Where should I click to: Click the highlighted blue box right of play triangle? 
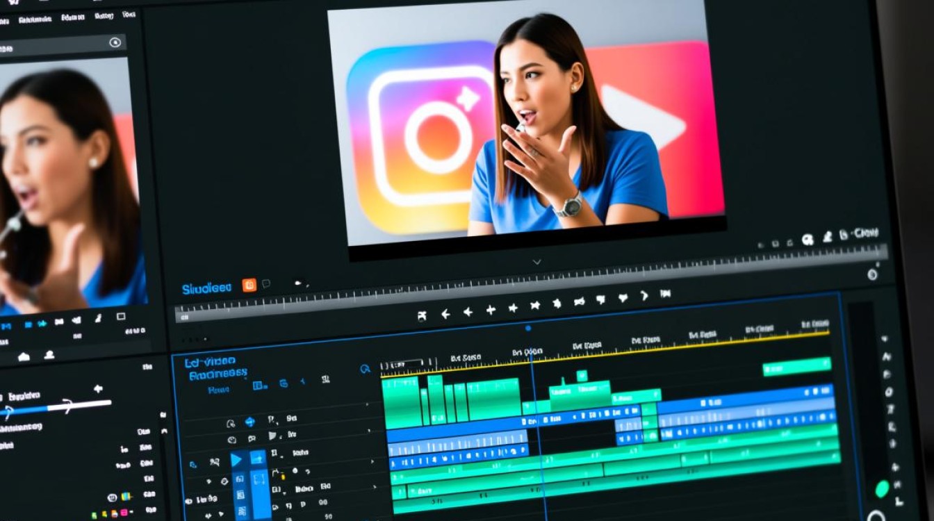[259, 458]
